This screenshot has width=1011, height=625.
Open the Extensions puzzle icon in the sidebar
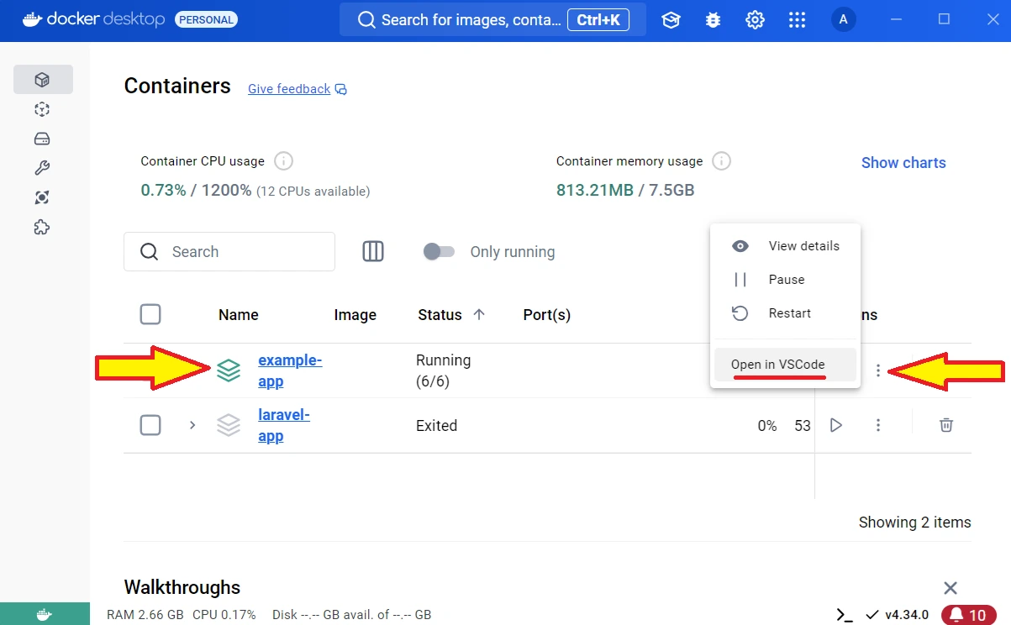tap(43, 227)
